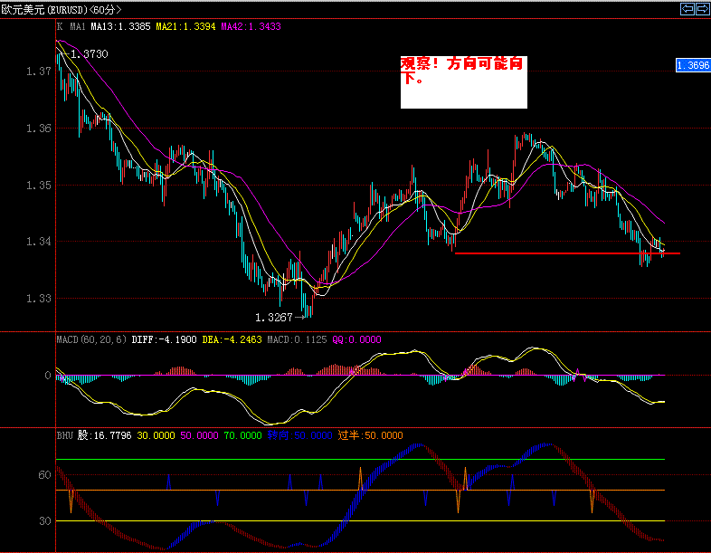711x553 pixels.
Task: Click the left arrow navigation icon
Action: (687, 9)
